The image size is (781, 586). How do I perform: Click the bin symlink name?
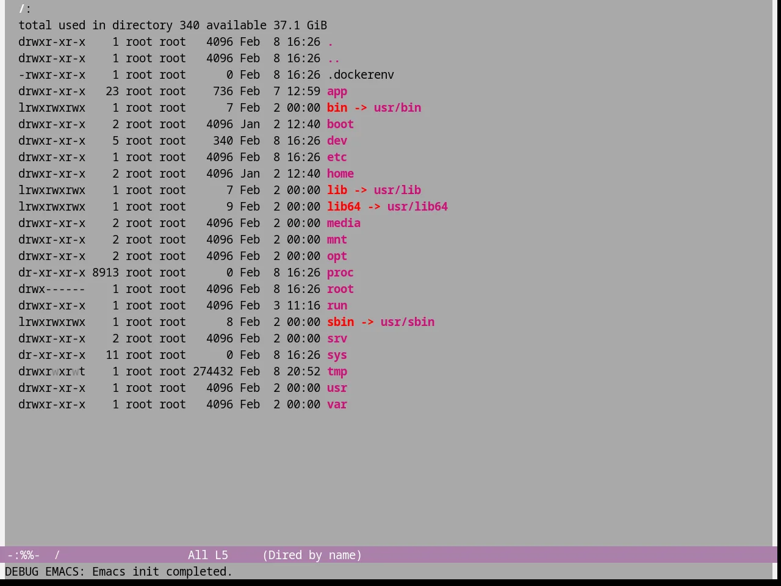coord(337,107)
